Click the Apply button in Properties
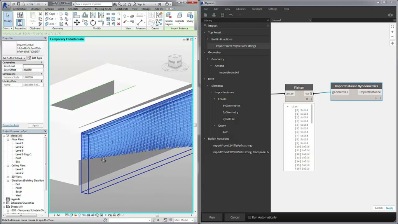The height and width of the screenshot is (224, 398). [35, 126]
